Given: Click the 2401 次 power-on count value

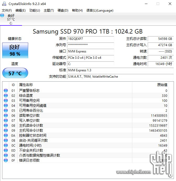Looking at the screenshot, I should coord(161,58).
